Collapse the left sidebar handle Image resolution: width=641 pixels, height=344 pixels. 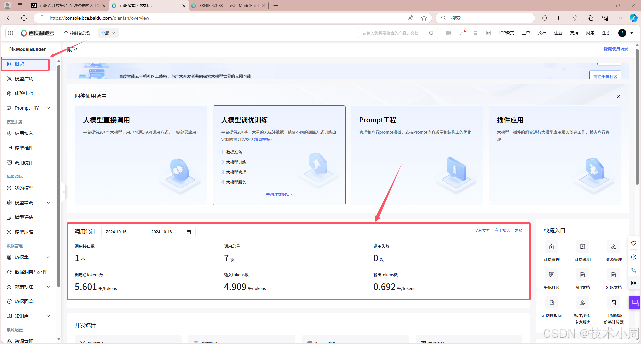click(x=64, y=192)
